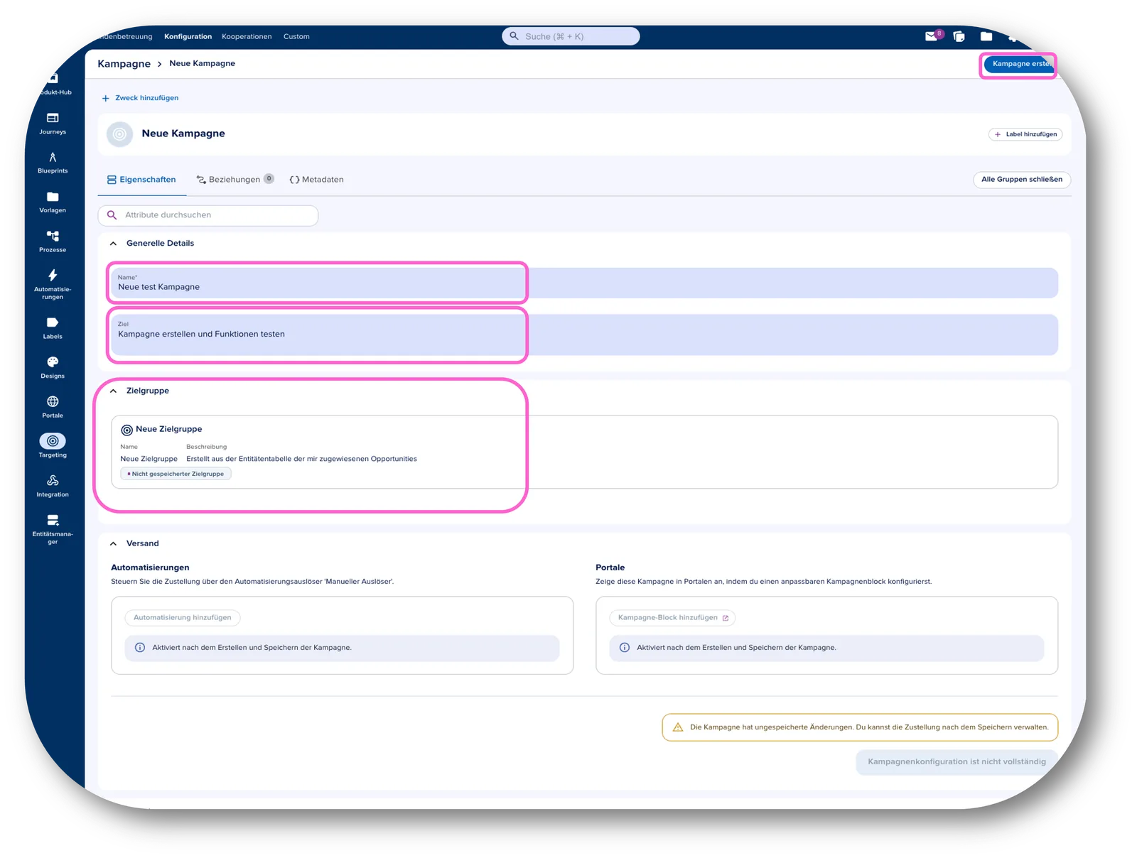Image resolution: width=1137 pixels, height=858 pixels.
Task: Click the Kampagne-Block hinzufügen button
Action: [x=672, y=618]
